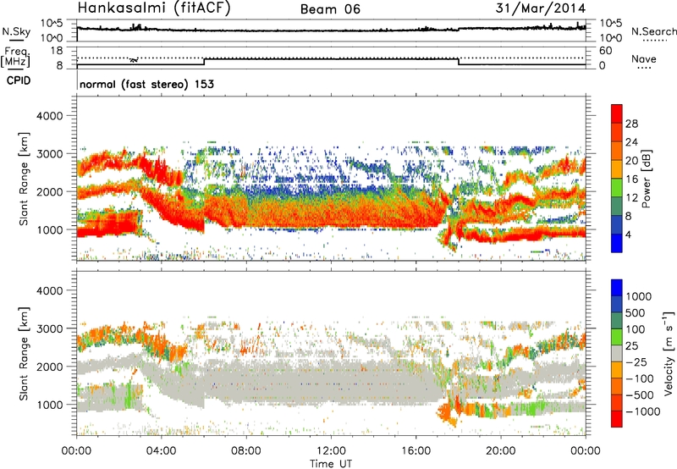Screen dimensions: 677x469
Task: Click the frequency step-up at 06:00
Action: click(x=204, y=62)
